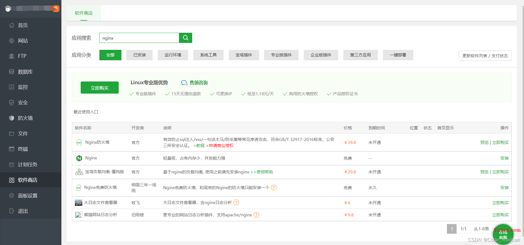Click the ¥39.8 price cell
524x245 pixels.
350,143
